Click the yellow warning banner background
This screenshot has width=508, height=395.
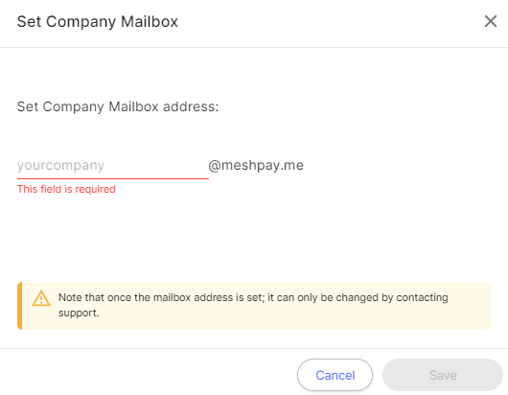tap(257, 306)
